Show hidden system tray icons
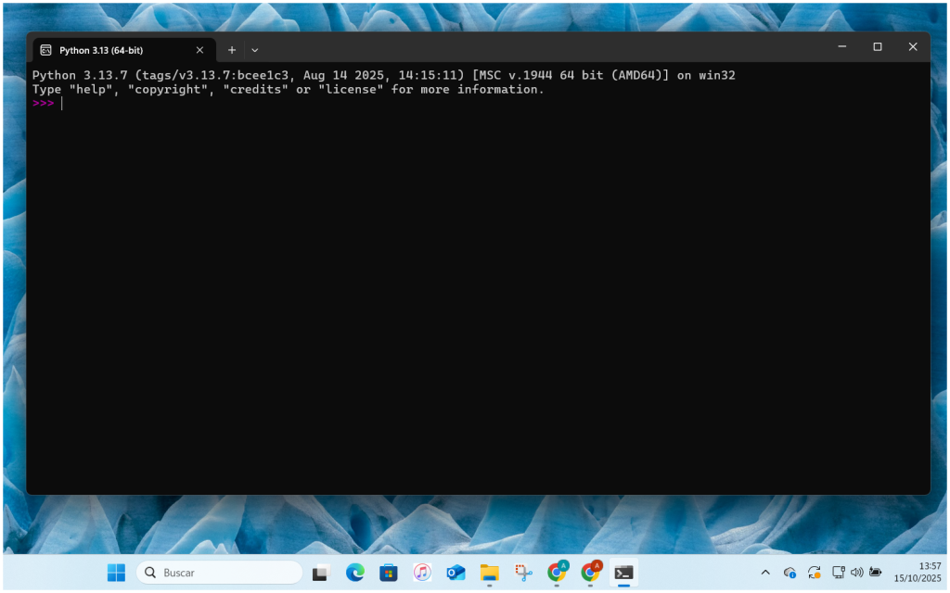950x593 pixels. click(765, 573)
